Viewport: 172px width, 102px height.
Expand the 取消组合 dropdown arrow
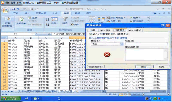(x=145, y=21)
